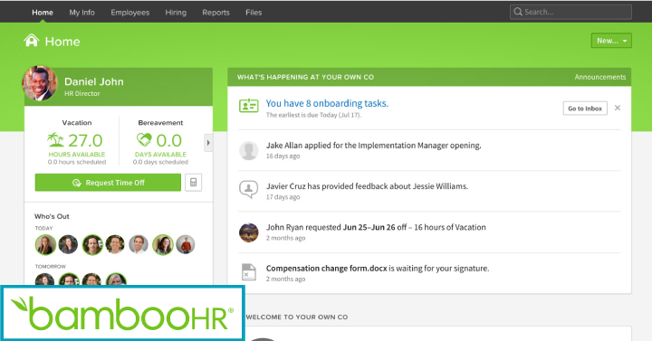652x341 pixels.
Task: Click the Bereavement heart icon
Action: point(144,139)
